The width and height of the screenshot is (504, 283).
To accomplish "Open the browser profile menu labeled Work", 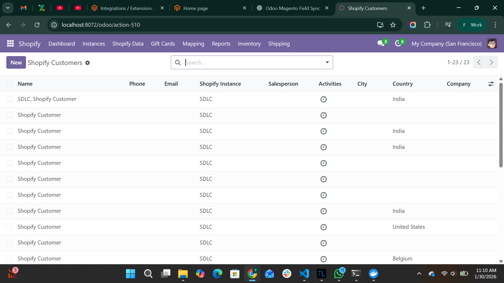I will coord(472,25).
